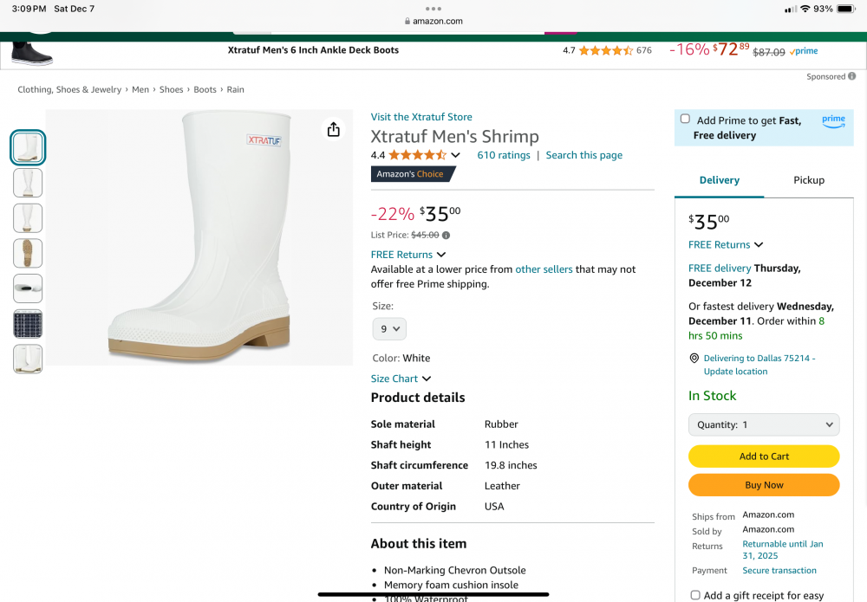The width and height of the screenshot is (867, 602).
Task: Expand the Size Chart
Action: pyautogui.click(x=401, y=379)
